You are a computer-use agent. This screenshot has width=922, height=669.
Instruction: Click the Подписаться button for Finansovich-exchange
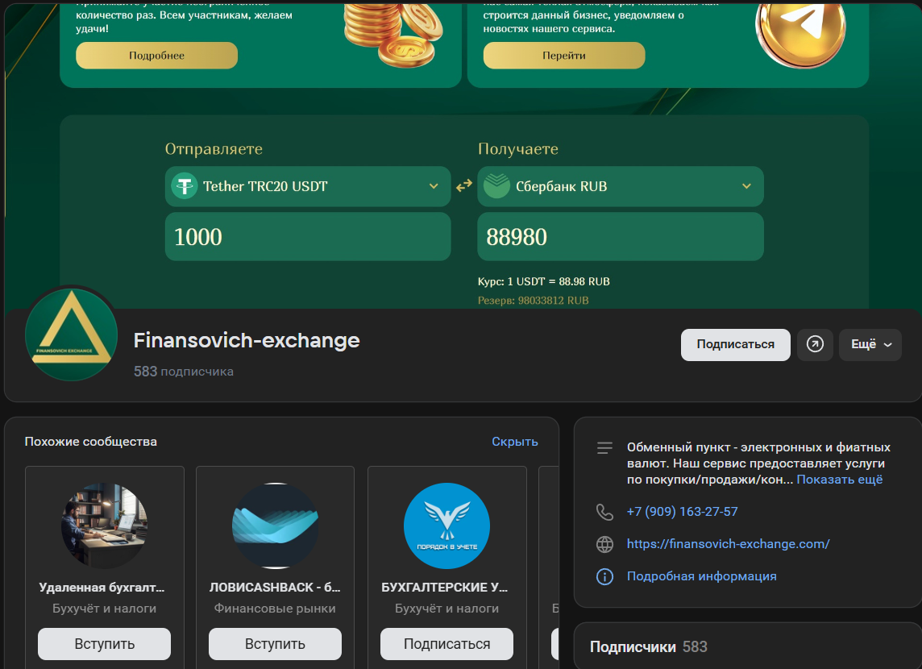[x=736, y=344]
